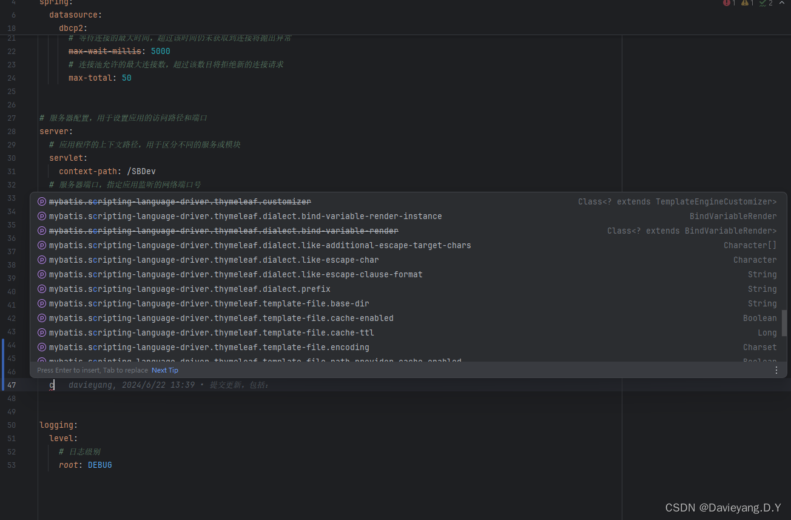Click gutter line number 24
The height and width of the screenshot is (520, 791).
click(x=12, y=78)
